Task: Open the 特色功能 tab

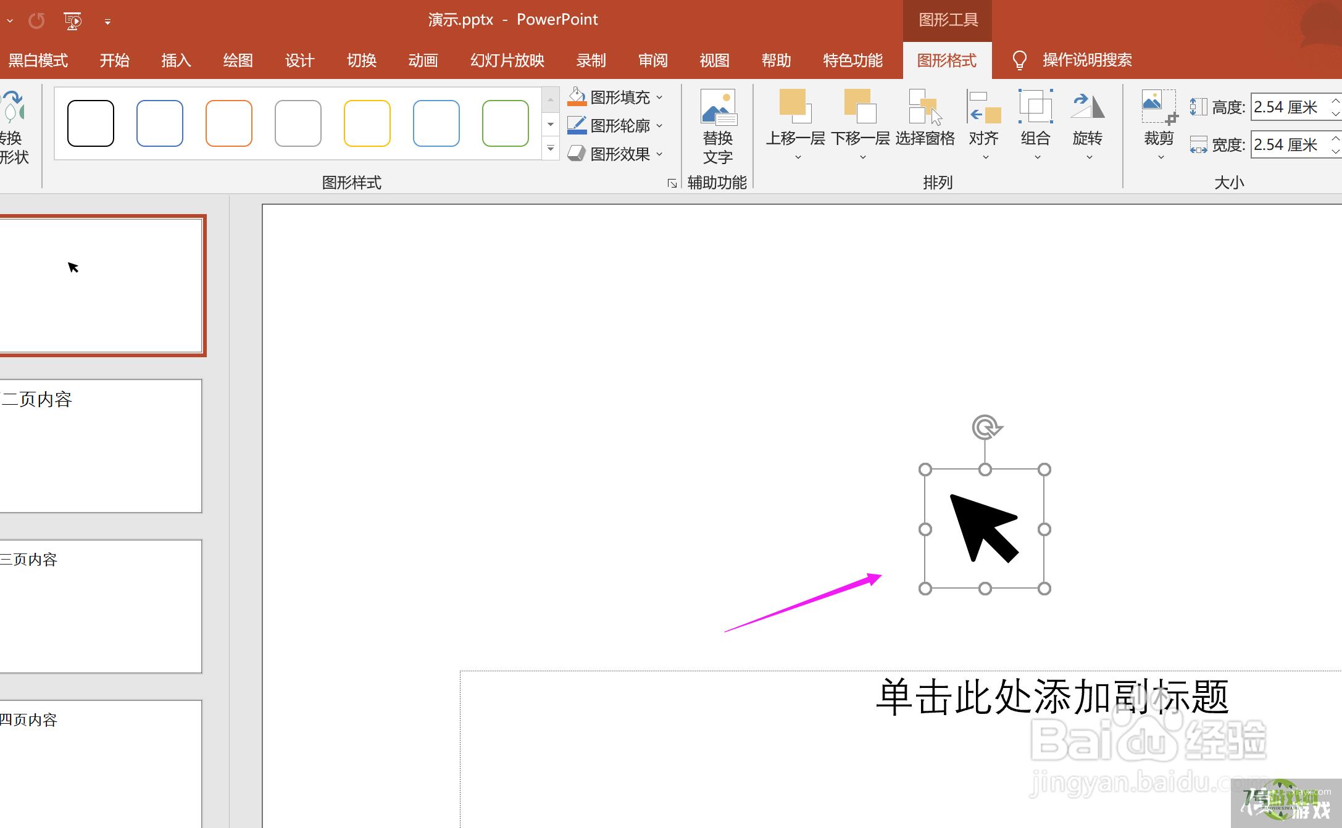Action: (852, 60)
